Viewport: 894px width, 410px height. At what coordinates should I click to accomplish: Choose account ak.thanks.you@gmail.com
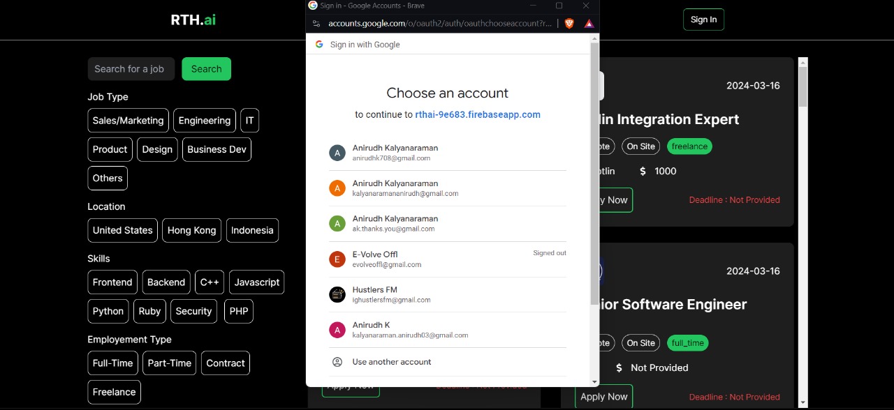[448, 224]
